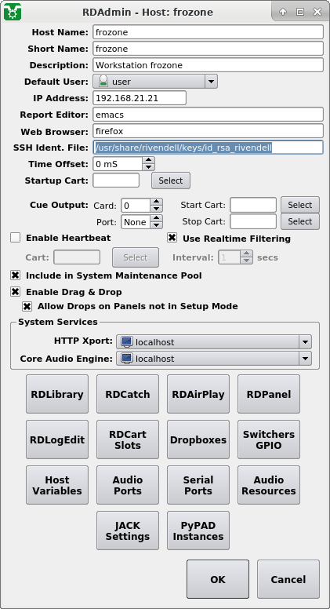Toggle Use Realtime Filtering
This screenshot has height=609, width=330.
tap(172, 238)
